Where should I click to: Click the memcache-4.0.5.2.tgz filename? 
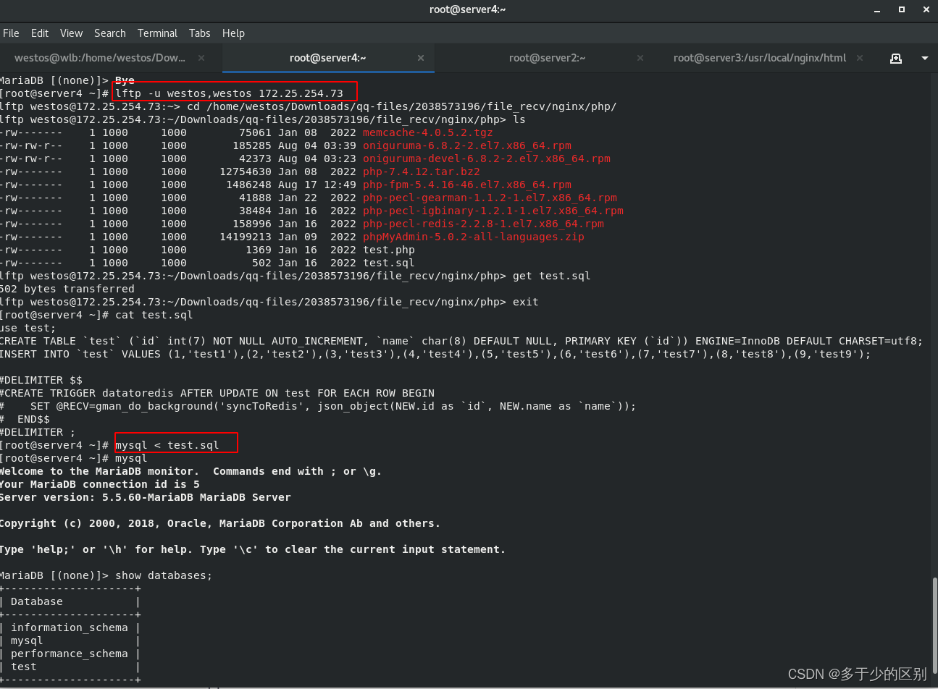click(427, 132)
